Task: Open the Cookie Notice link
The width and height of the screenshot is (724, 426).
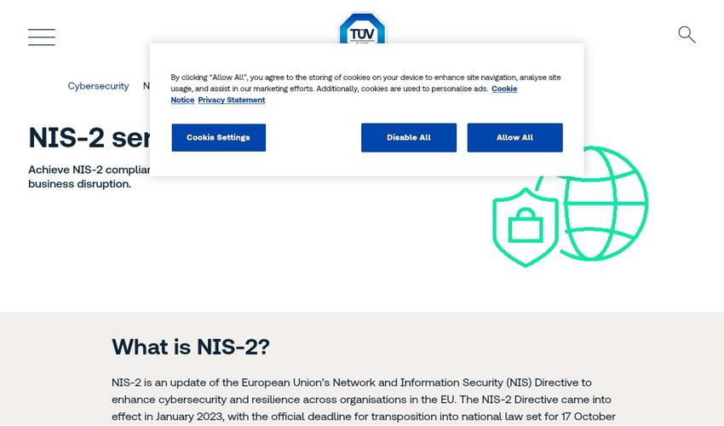Action: point(503,89)
